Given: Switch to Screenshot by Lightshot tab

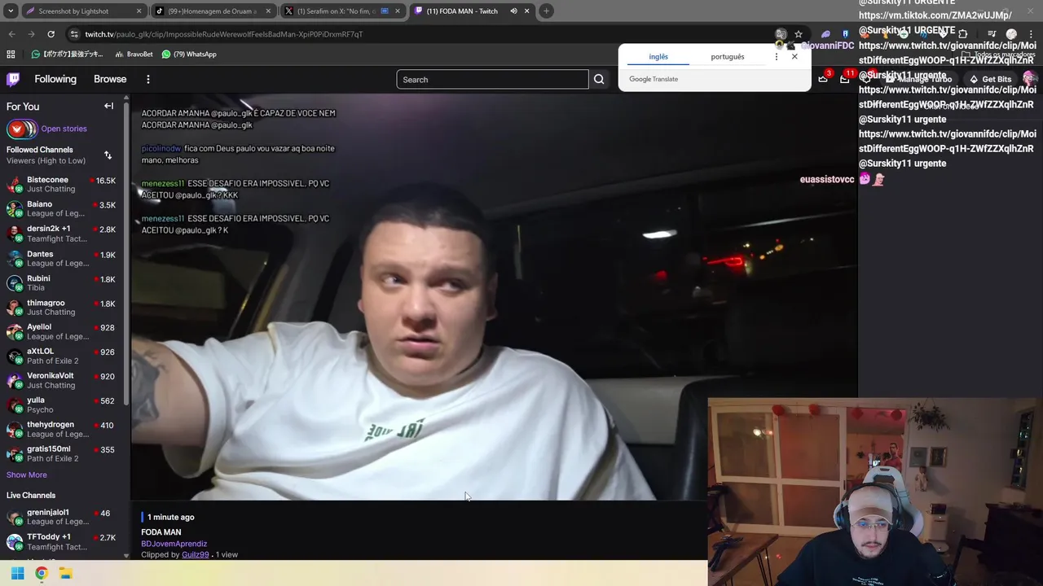Looking at the screenshot, I should (83, 11).
